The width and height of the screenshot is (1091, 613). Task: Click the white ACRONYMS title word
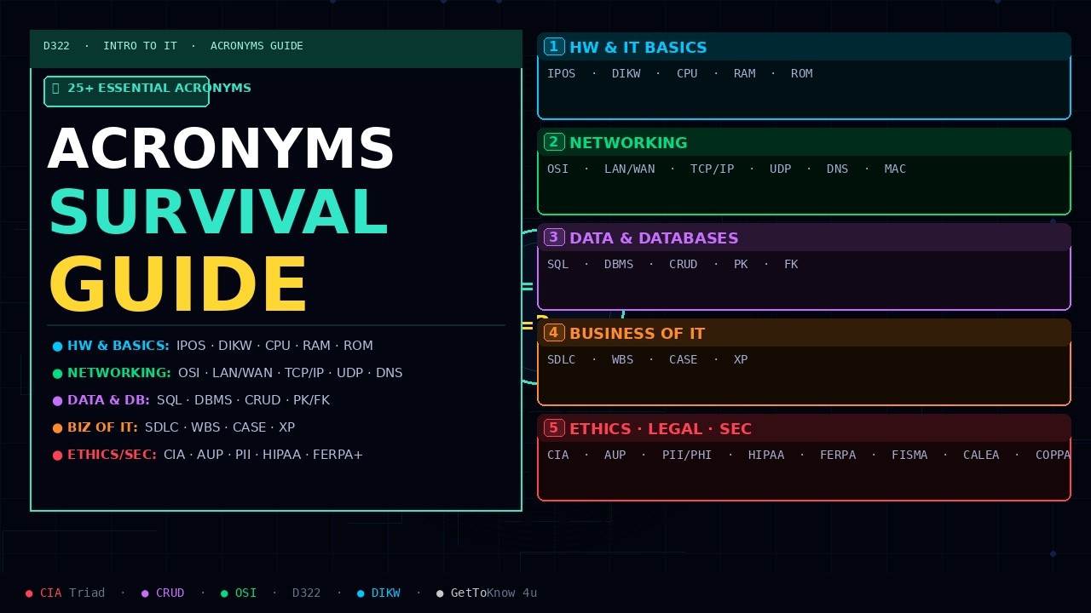[221, 150]
